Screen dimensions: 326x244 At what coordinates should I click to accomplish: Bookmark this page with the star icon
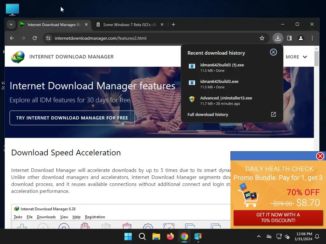262,38
